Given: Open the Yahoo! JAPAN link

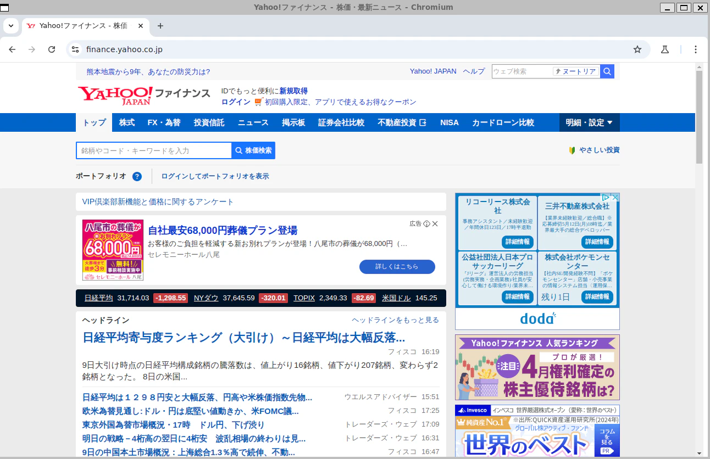Looking at the screenshot, I should click(x=433, y=71).
